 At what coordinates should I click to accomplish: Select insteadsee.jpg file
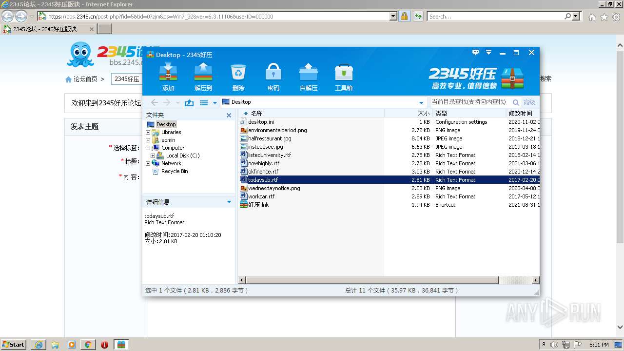(265, 147)
